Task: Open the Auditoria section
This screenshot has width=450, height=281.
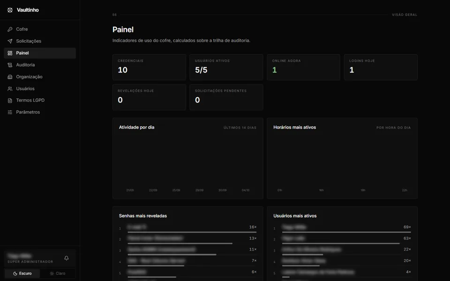Action: coord(40,65)
